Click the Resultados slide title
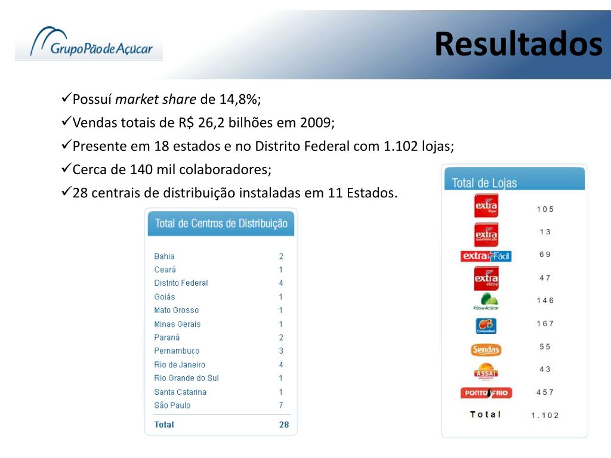 tap(519, 44)
